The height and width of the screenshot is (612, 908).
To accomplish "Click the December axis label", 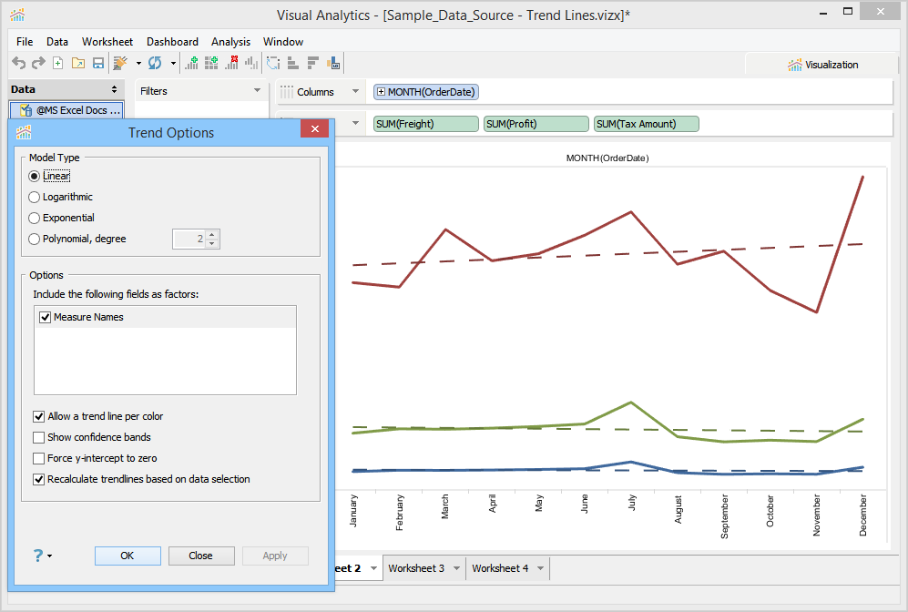I will pyautogui.click(x=862, y=515).
